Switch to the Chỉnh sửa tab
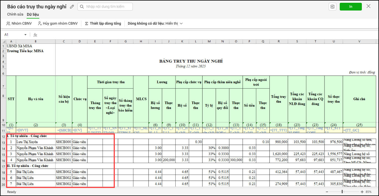This screenshot has height=196, width=379. click(15, 14)
